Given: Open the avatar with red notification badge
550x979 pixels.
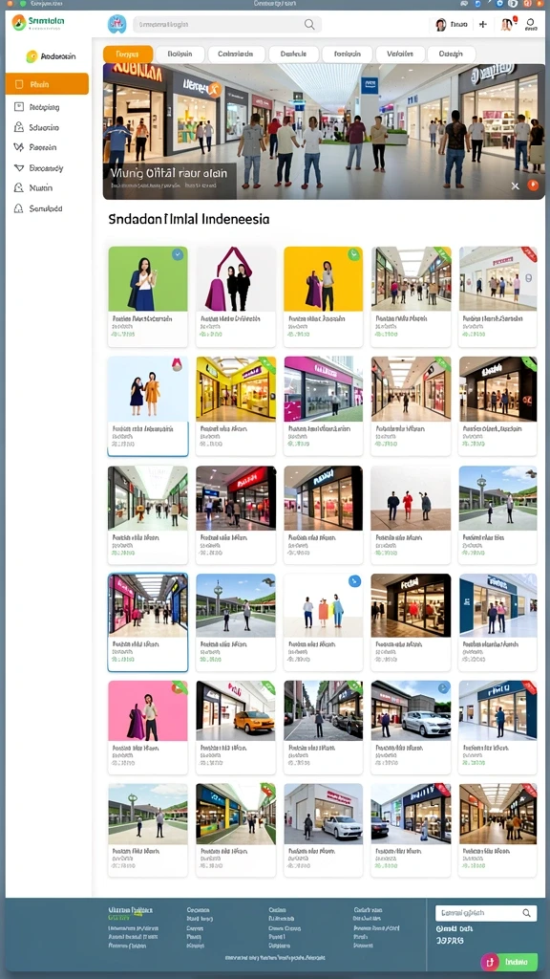Looking at the screenshot, I should pos(507,24).
